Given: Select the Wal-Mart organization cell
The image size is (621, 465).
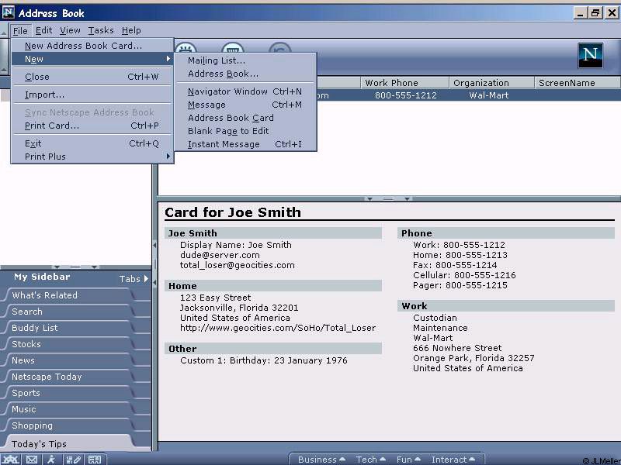Looking at the screenshot, I should coord(489,95).
